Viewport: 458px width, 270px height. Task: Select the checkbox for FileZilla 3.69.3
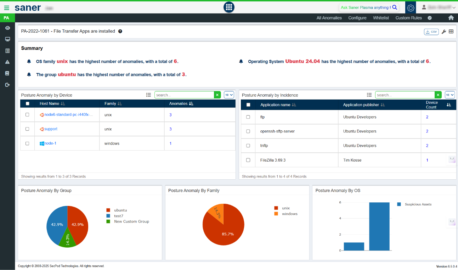pos(248,160)
